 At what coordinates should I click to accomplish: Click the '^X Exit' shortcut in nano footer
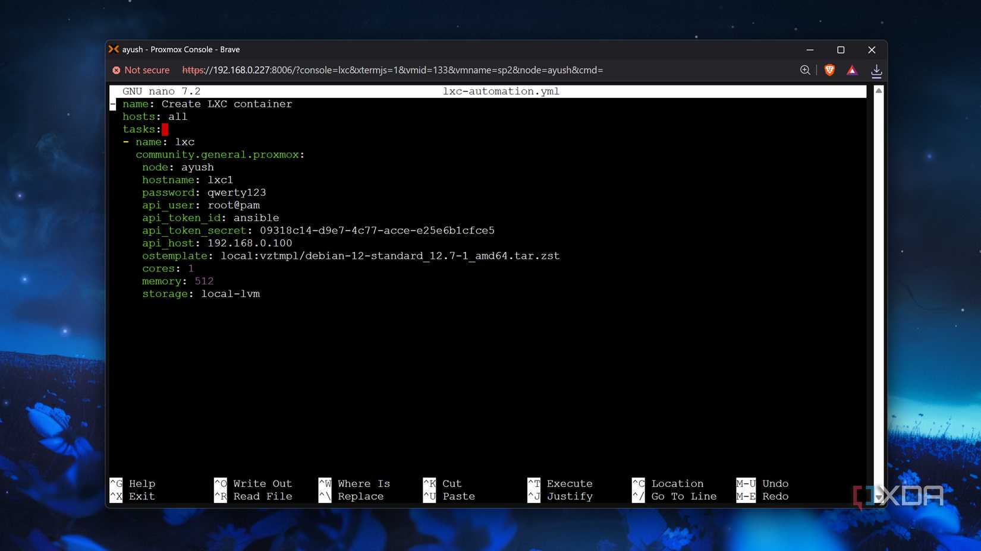click(133, 496)
